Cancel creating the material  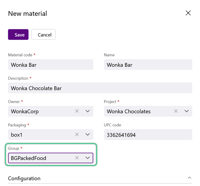pos(43,35)
